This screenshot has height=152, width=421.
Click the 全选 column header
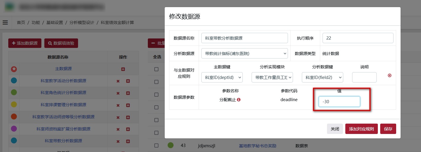point(157,57)
